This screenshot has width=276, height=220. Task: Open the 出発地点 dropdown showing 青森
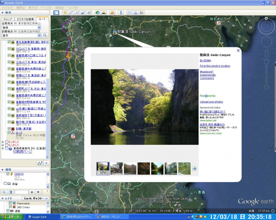tap(39, 27)
